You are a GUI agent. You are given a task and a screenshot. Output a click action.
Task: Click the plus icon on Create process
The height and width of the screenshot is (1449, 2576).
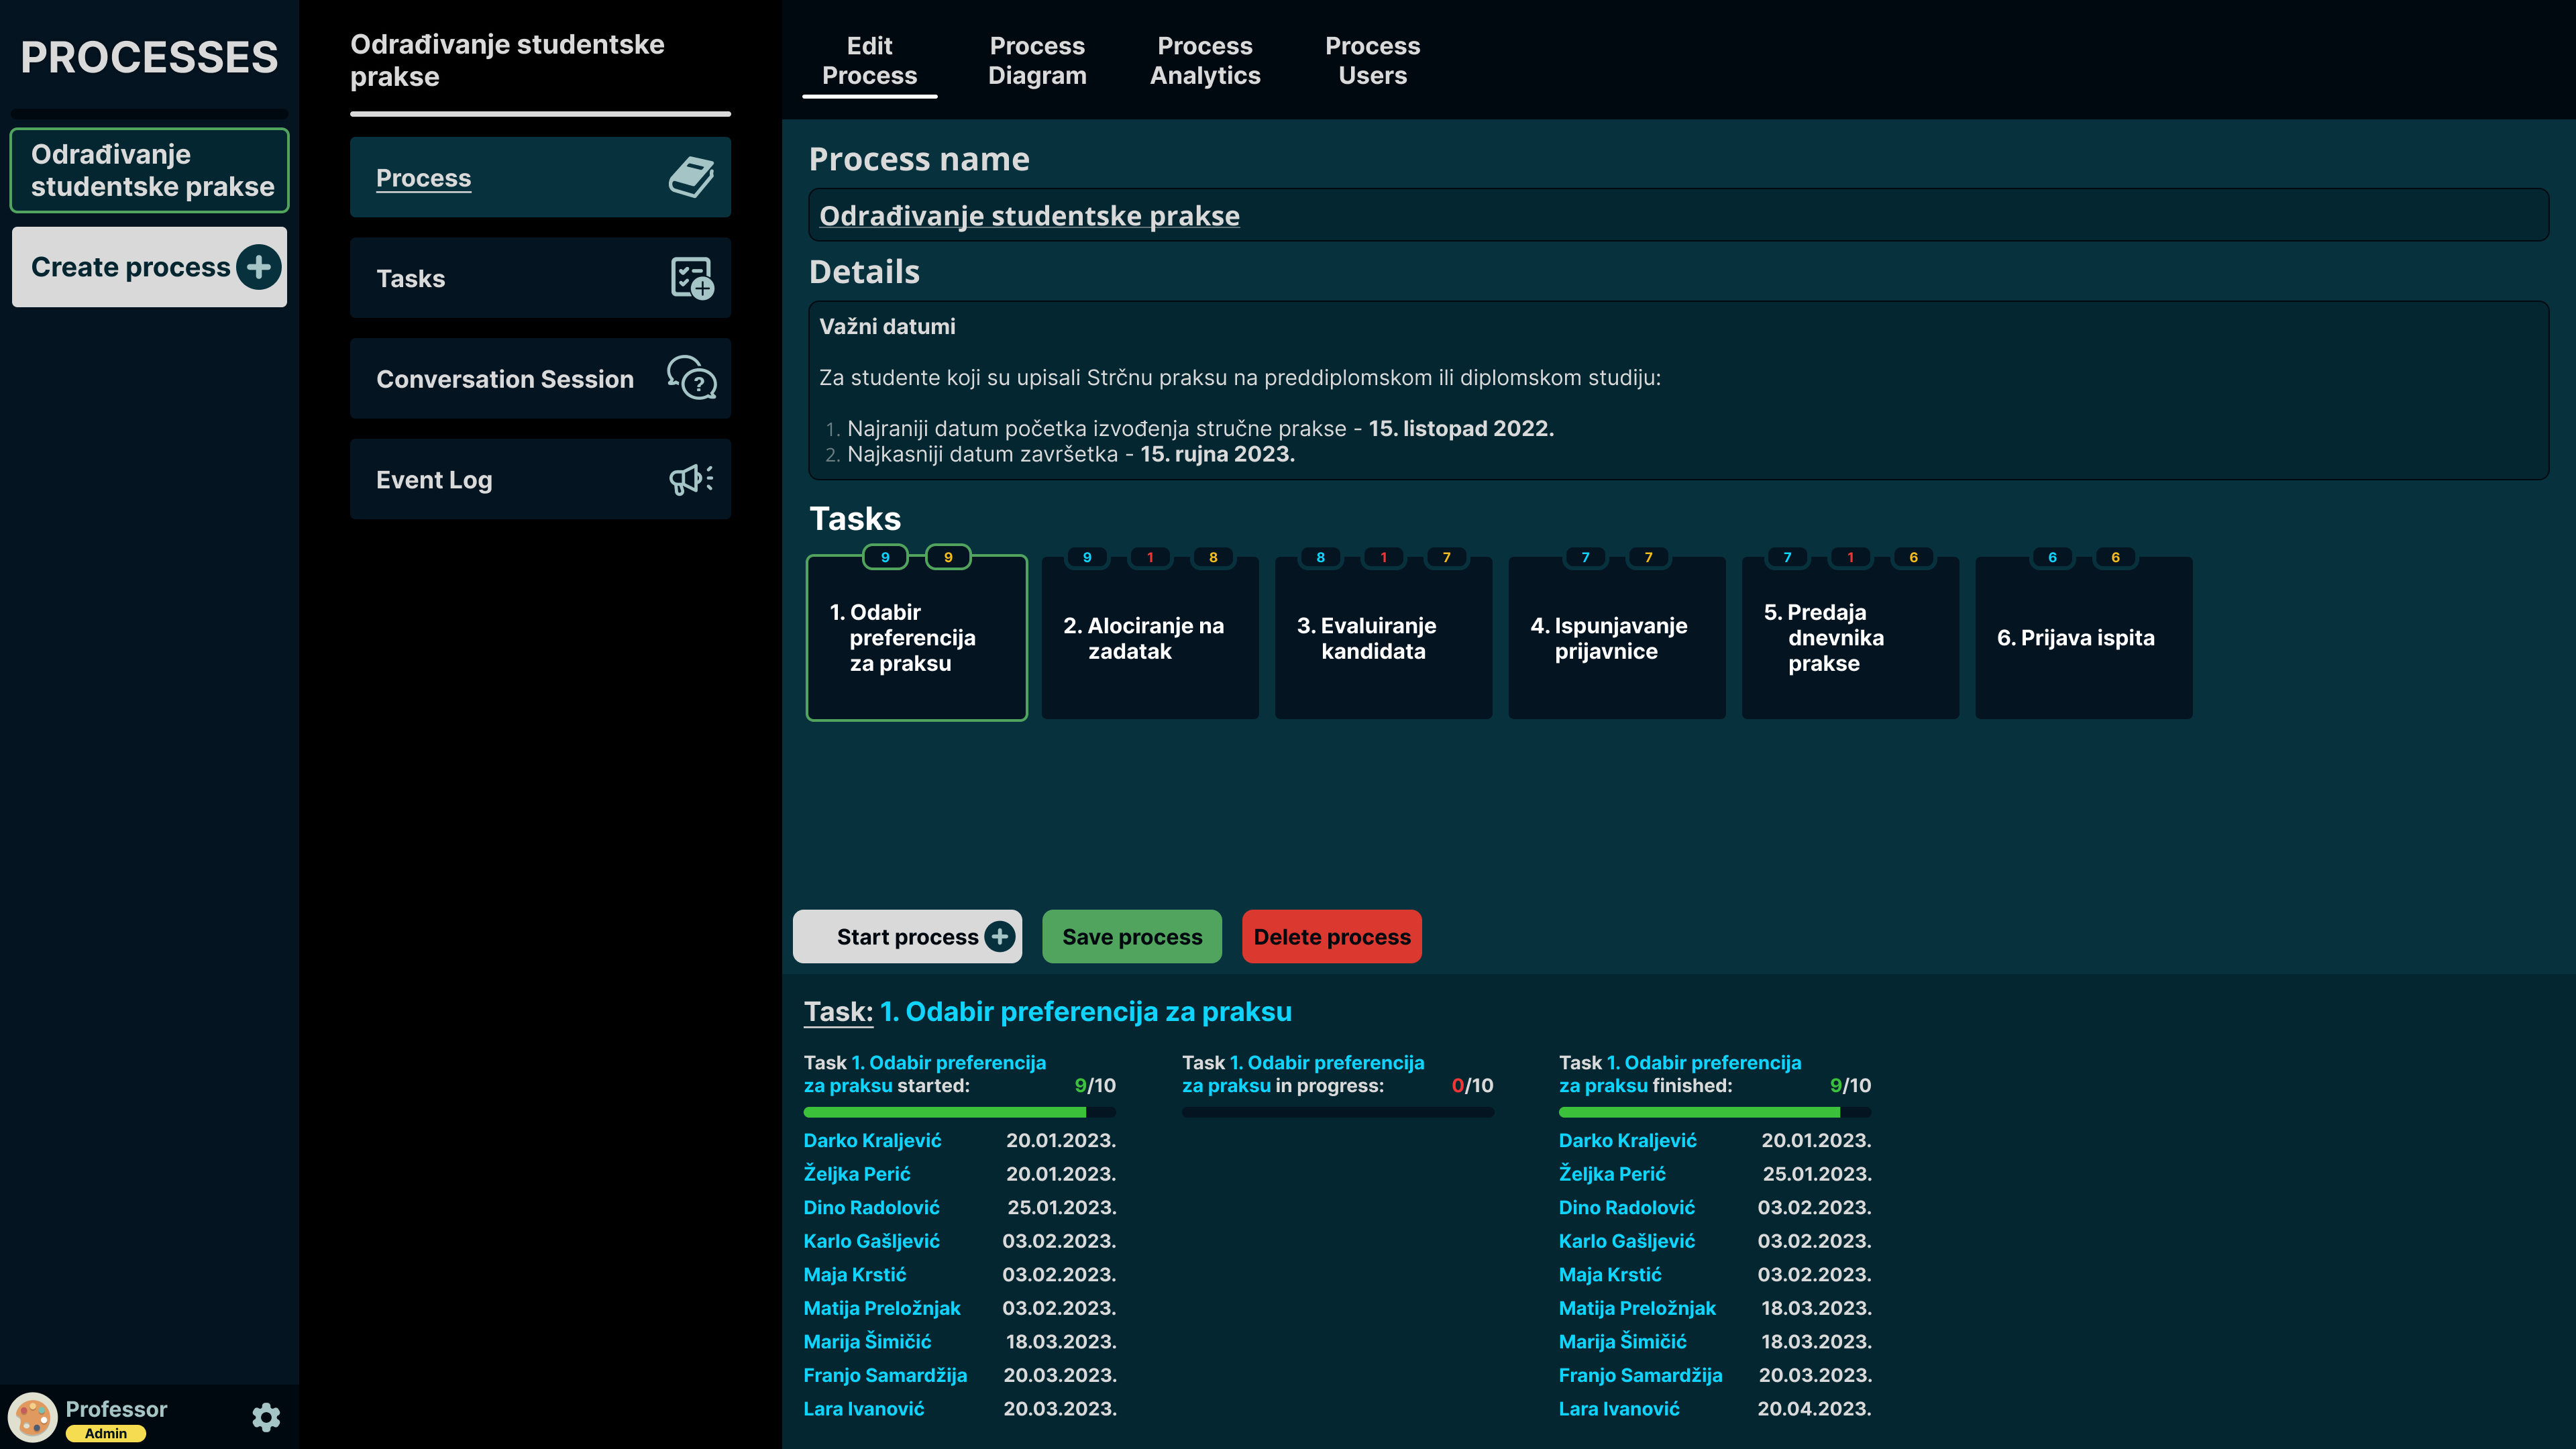point(259,267)
